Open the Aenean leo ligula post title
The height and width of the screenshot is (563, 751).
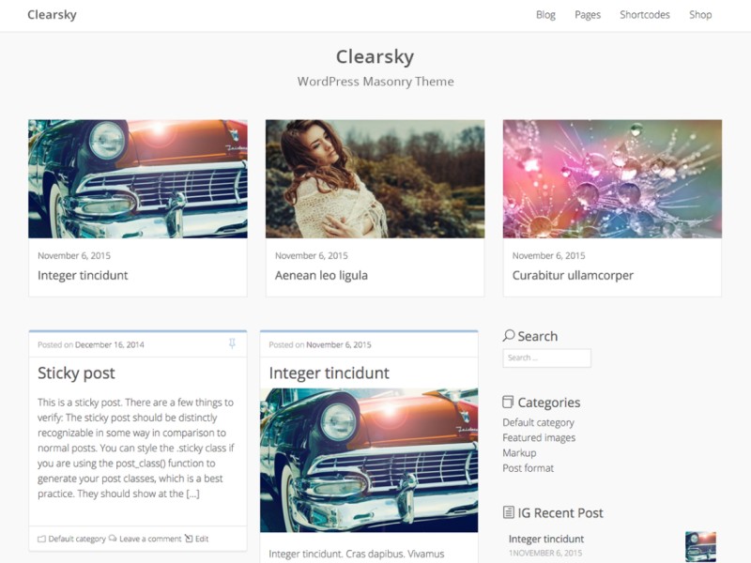click(x=321, y=275)
